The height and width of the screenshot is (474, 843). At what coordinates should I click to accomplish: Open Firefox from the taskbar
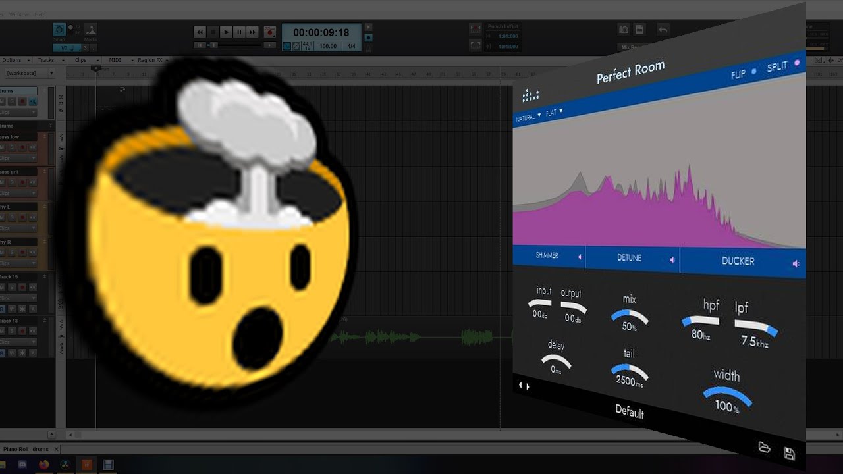pyautogui.click(x=43, y=464)
